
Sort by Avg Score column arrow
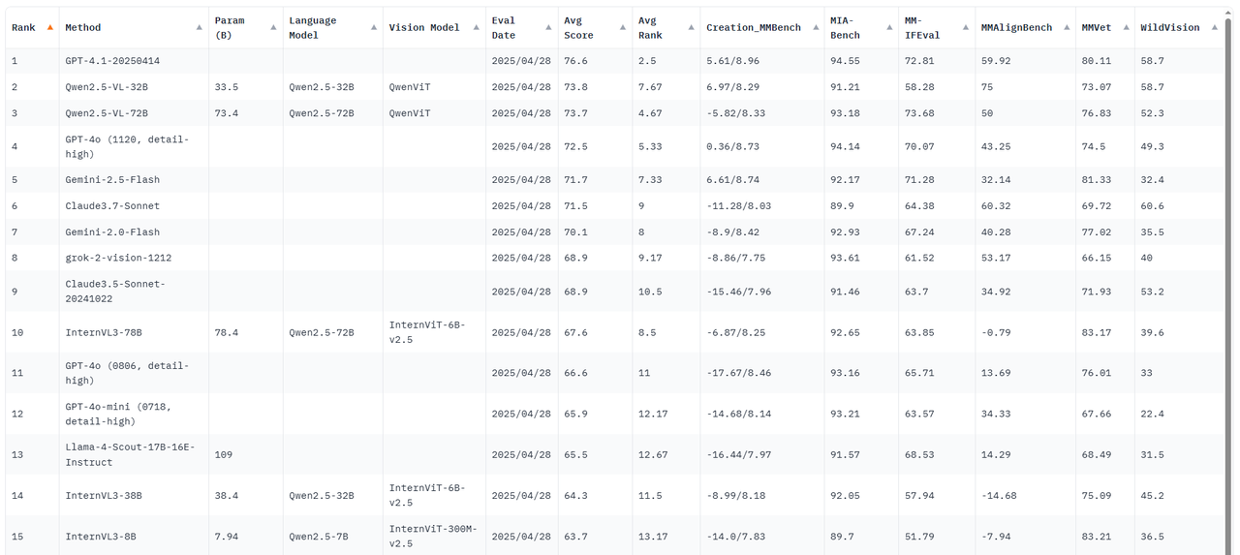pos(623,27)
